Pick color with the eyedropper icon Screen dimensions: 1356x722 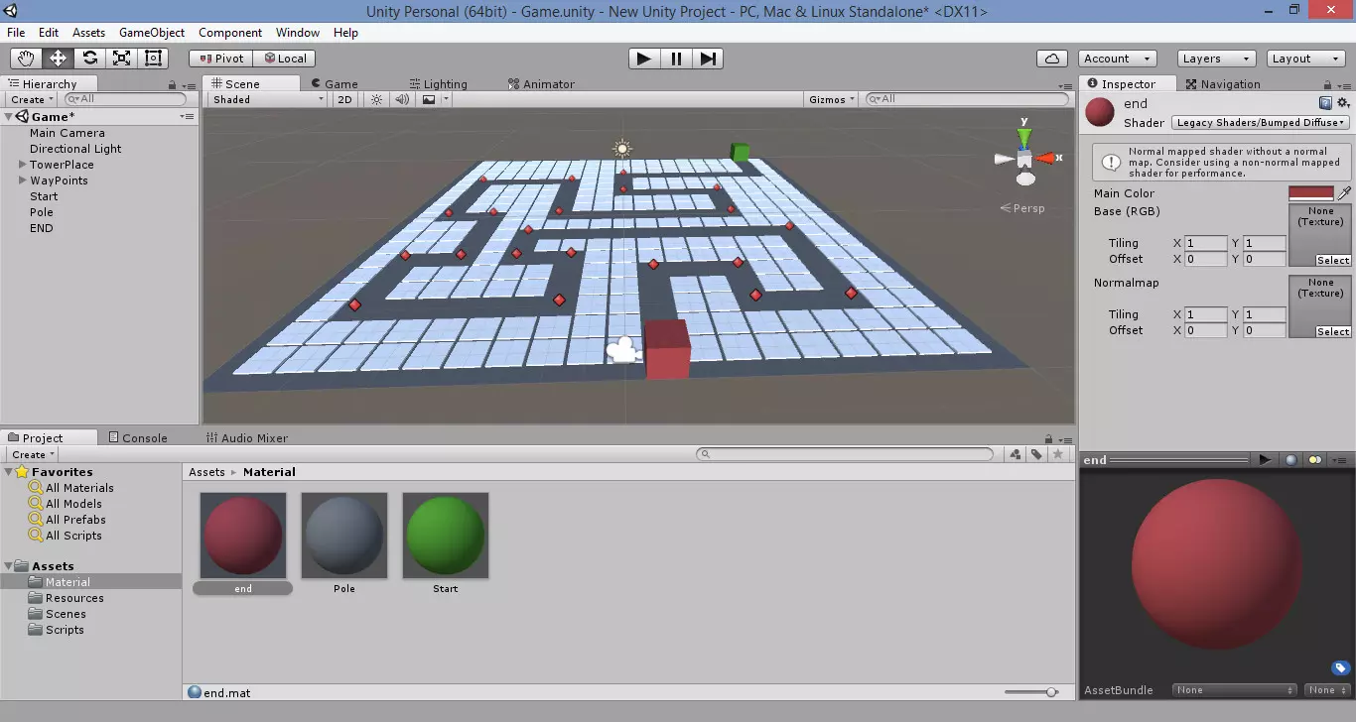pos(1345,193)
